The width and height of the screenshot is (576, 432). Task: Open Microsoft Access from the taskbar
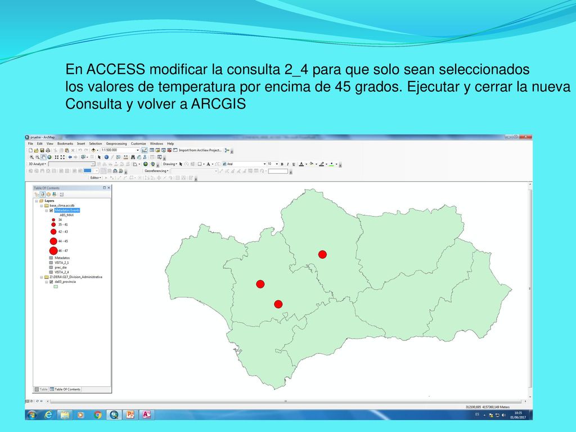click(x=146, y=415)
